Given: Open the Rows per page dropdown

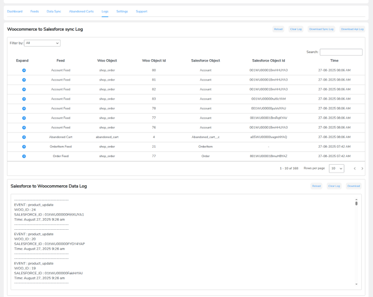Looking at the screenshot, I should [x=336, y=168].
